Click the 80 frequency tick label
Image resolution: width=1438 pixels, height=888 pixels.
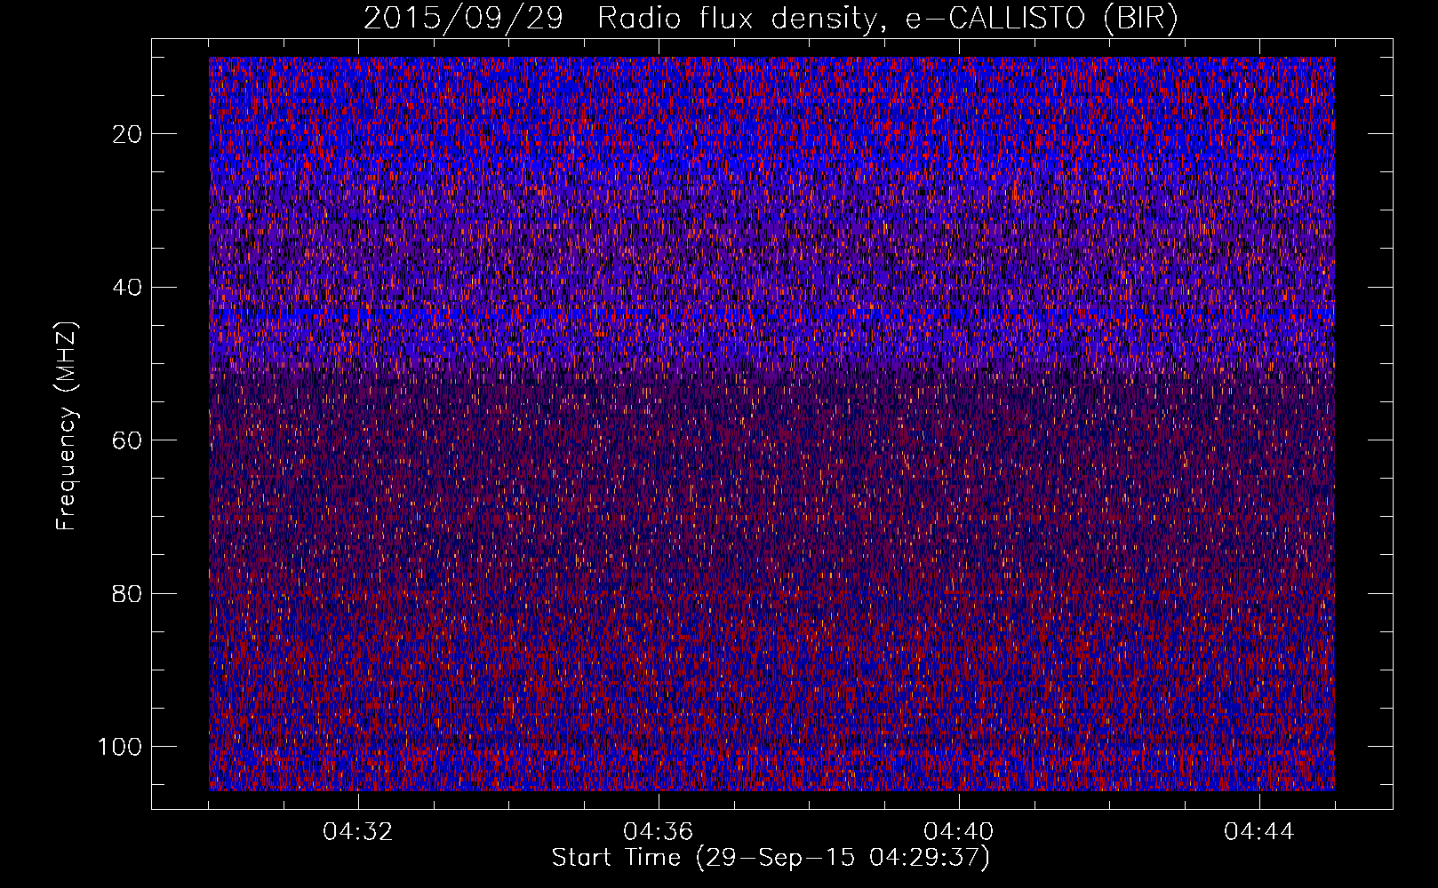click(128, 593)
